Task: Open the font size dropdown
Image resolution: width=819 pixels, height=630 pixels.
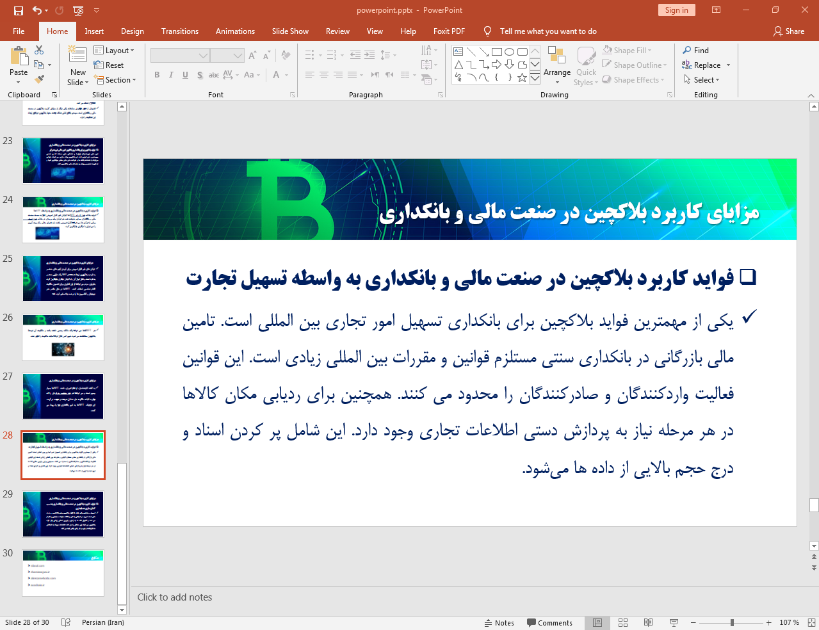Action: click(x=238, y=56)
